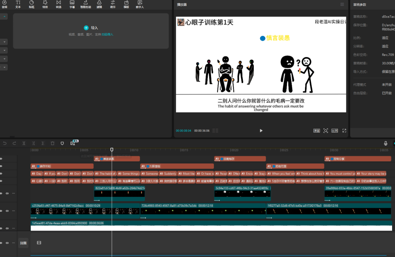Viewport: 395px width, 257px height.
Task: Open the player panel hamburger menu
Action: pos(342,4)
